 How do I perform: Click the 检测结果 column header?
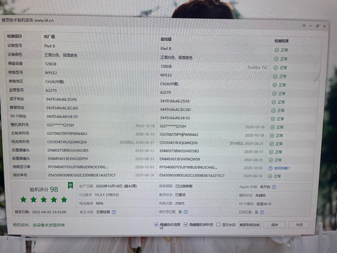click(x=281, y=41)
